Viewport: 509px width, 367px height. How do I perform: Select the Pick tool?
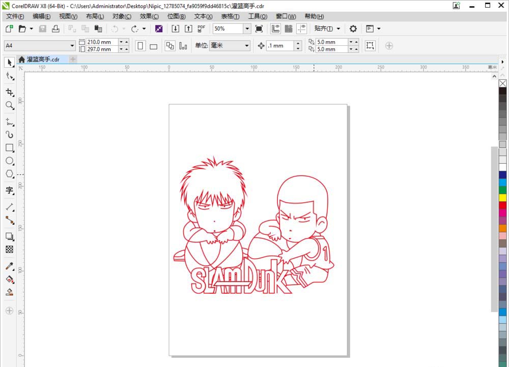(9, 62)
